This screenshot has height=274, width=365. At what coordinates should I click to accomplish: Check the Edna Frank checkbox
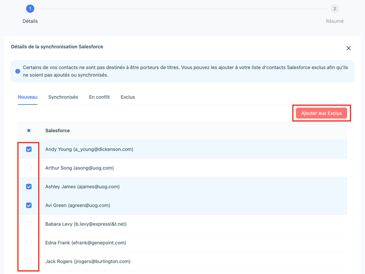[29, 242]
